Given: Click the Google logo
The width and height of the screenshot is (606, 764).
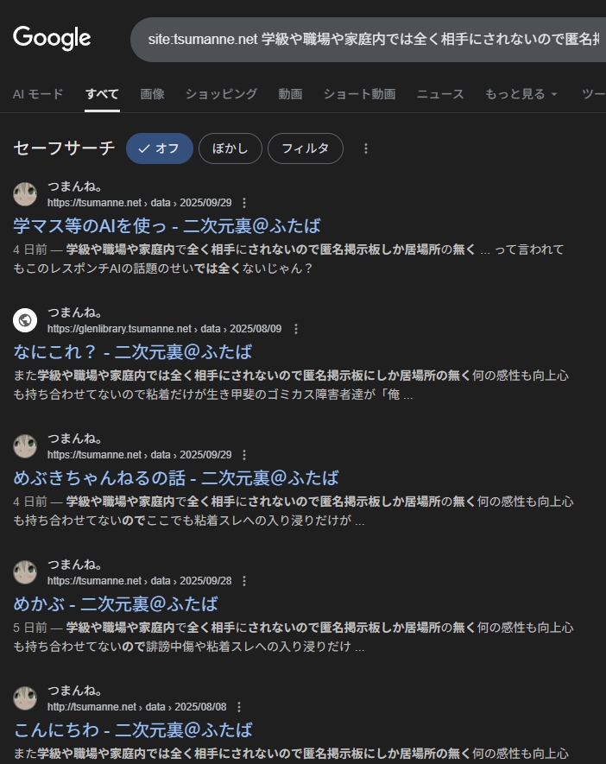Looking at the screenshot, I should coord(52,38).
